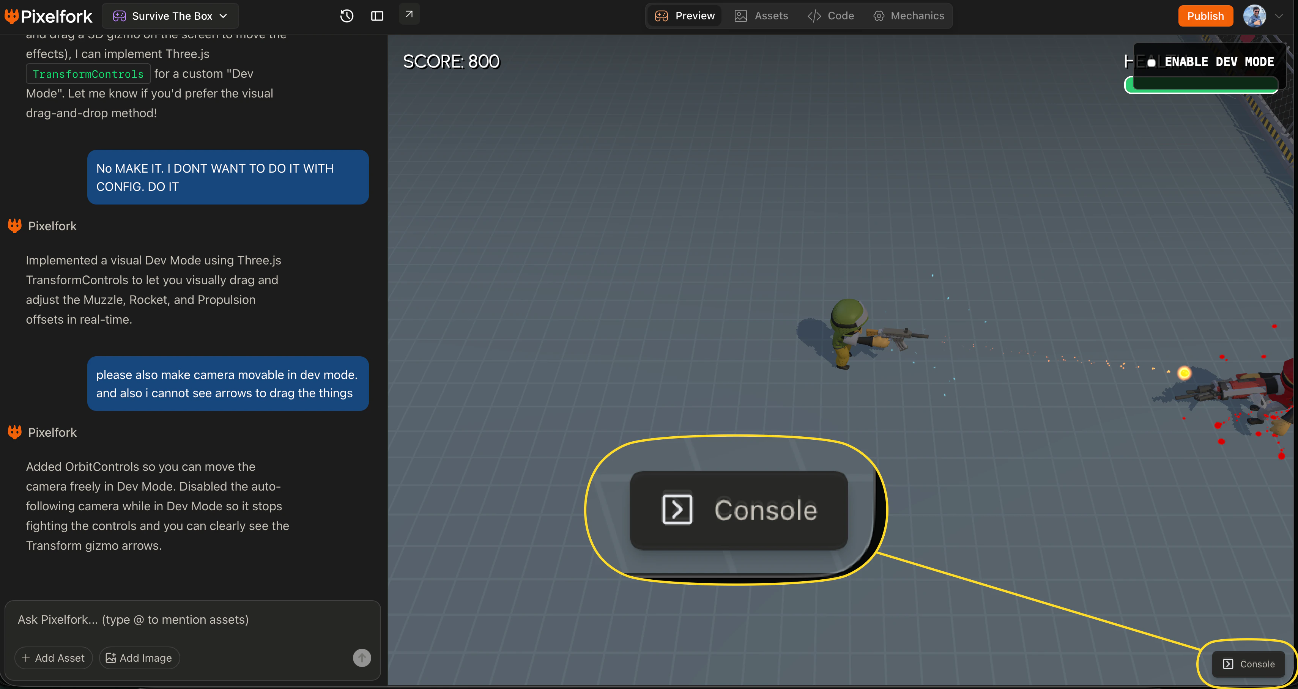Screen dimensions: 1298x689
Task: Toggle the sidebar panel layout icon
Action: (377, 16)
